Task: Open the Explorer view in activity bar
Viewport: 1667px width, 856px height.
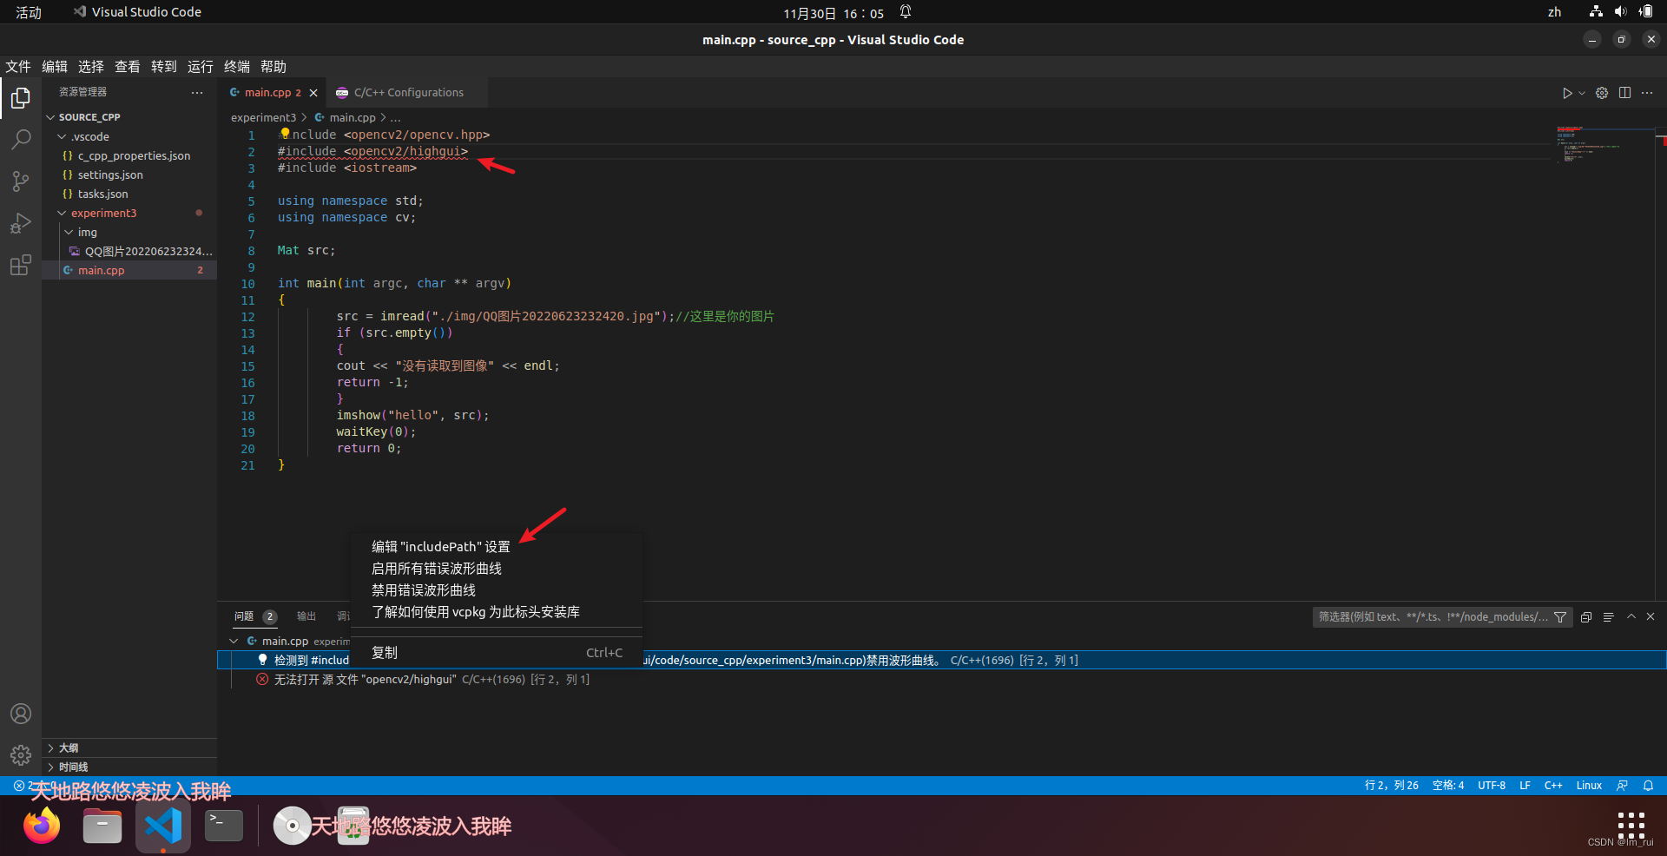Action: click(21, 98)
